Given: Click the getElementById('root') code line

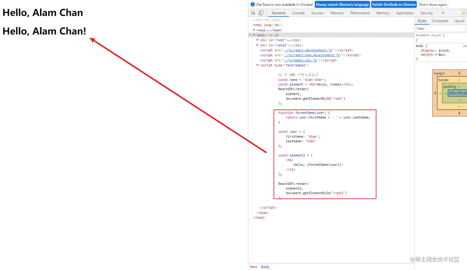Looking at the screenshot, I should (x=315, y=99).
